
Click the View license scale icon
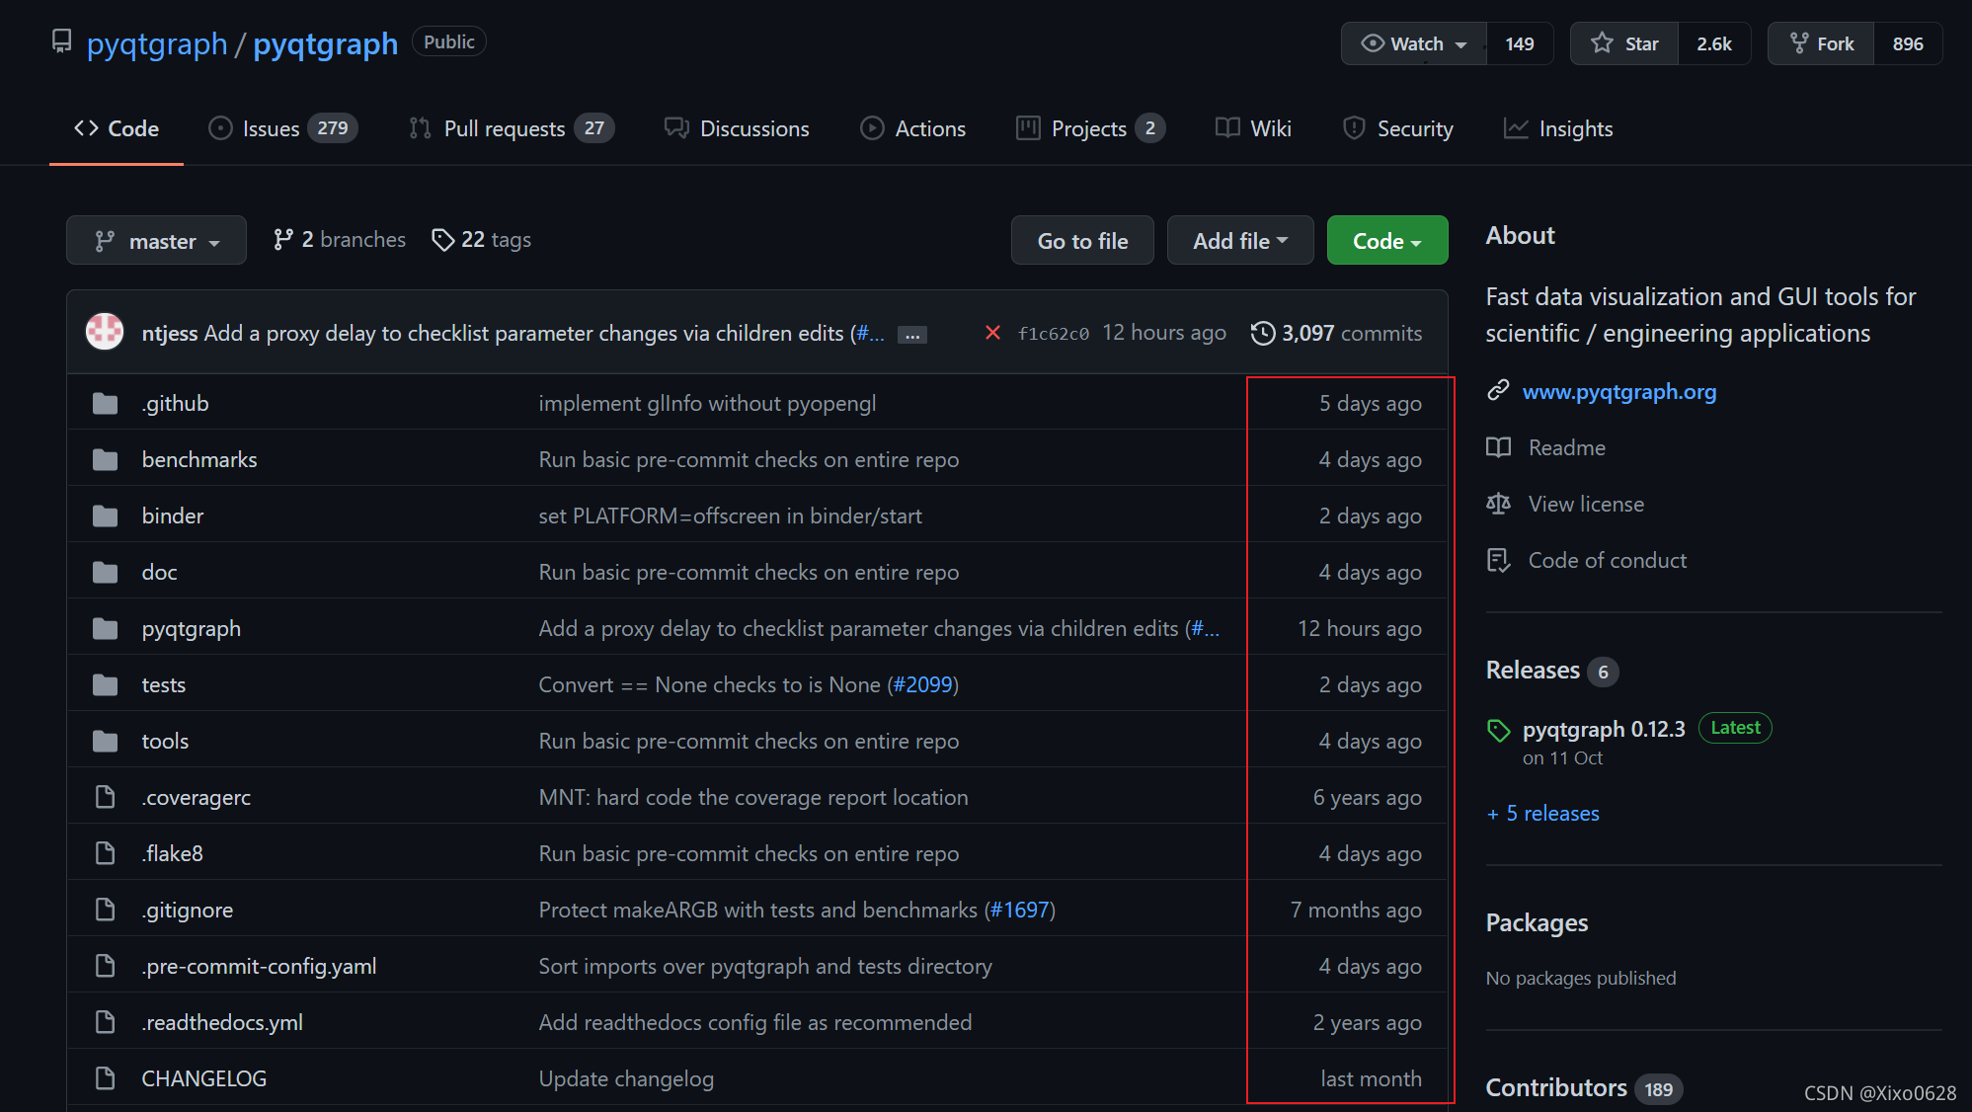(x=1498, y=504)
